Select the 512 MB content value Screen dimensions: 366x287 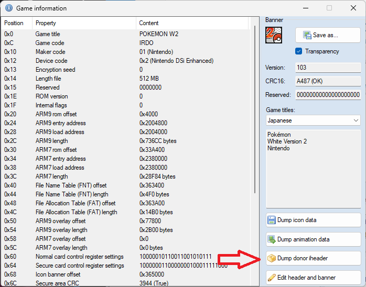[149, 79]
